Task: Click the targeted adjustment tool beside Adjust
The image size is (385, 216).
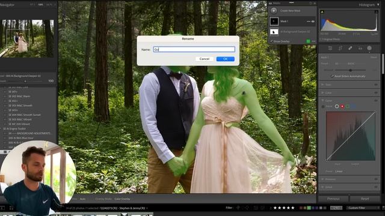Action: point(323,106)
